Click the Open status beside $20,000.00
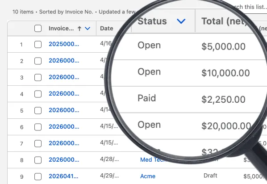267x184 pixels. point(149,125)
